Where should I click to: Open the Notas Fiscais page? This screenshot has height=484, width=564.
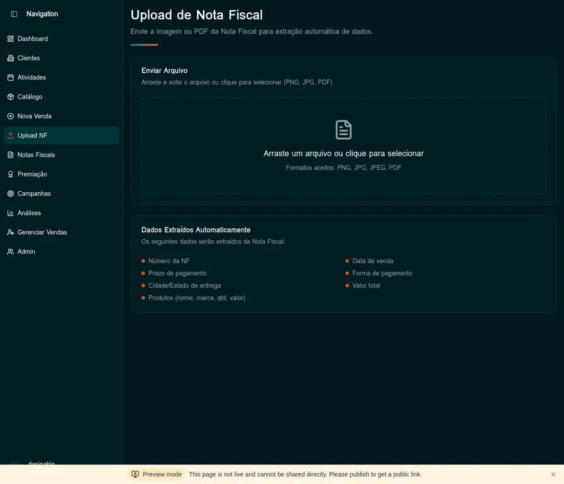36,155
